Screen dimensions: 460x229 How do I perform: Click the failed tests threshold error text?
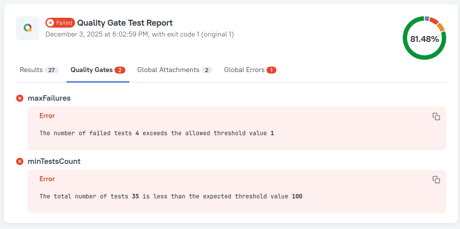click(156, 133)
